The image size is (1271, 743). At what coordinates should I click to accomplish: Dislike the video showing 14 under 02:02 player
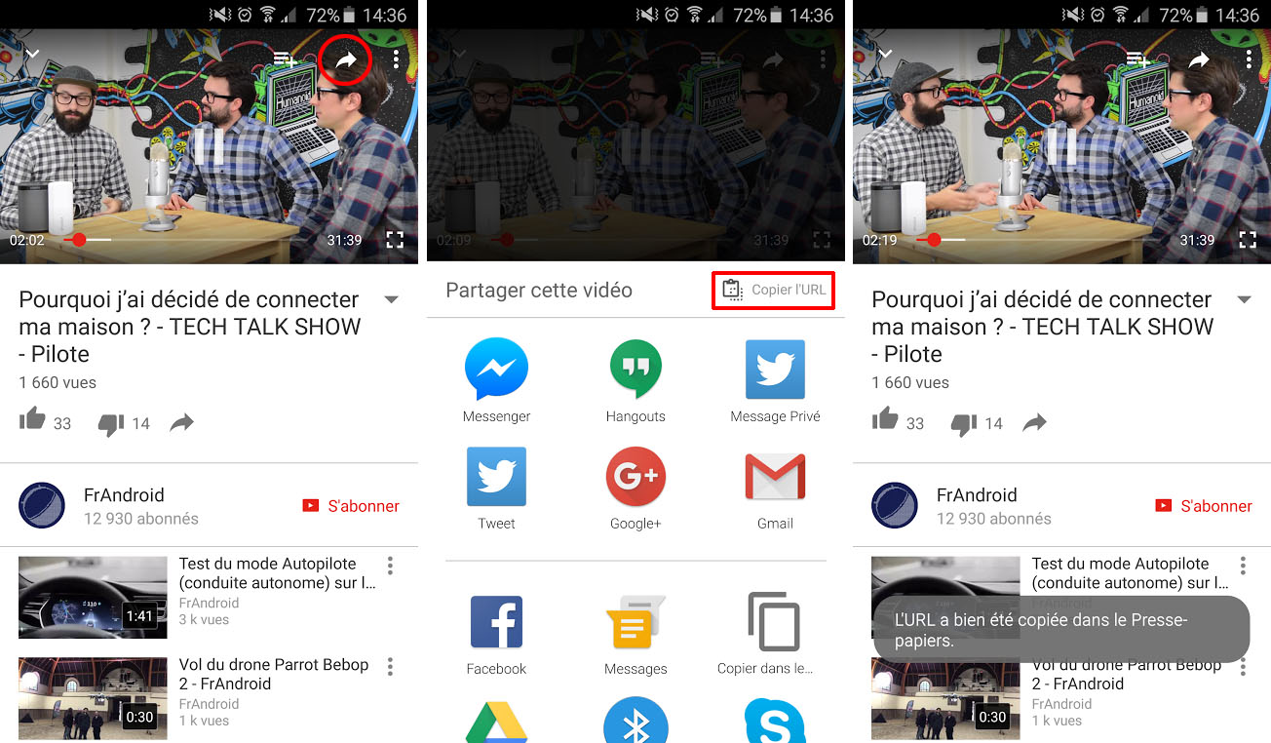click(111, 423)
